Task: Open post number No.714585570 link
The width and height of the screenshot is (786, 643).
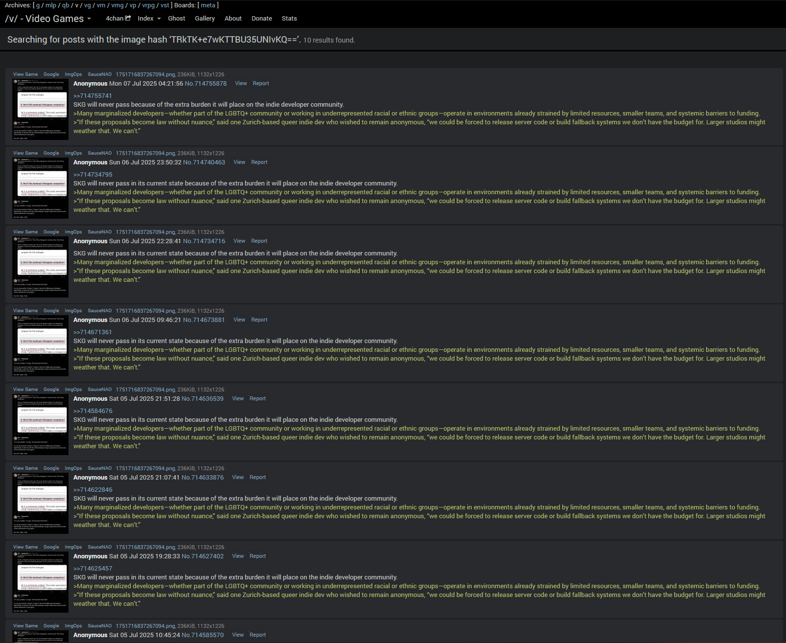Action: (203, 635)
